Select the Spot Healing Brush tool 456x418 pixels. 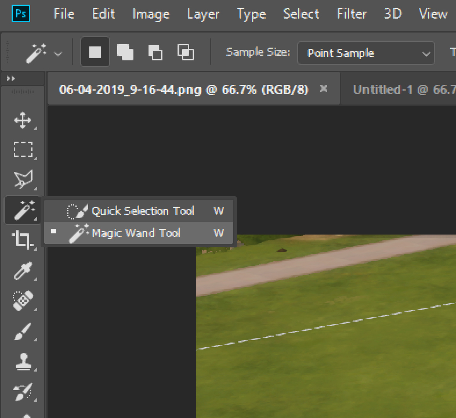23,301
